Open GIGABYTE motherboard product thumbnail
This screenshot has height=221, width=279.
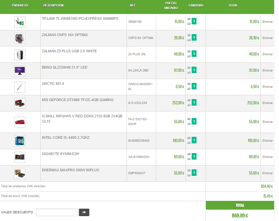(20, 157)
